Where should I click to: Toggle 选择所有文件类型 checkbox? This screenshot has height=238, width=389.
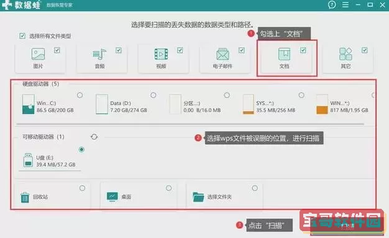[x=22, y=36]
